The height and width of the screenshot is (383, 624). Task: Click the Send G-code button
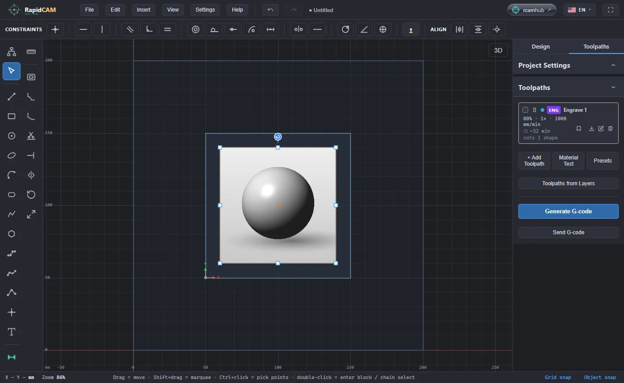[x=568, y=232]
